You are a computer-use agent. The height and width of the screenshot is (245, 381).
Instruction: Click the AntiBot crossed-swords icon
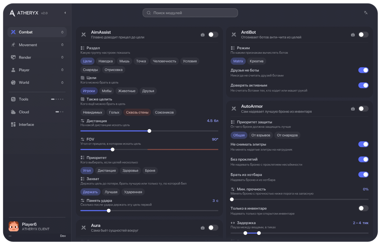(234, 35)
